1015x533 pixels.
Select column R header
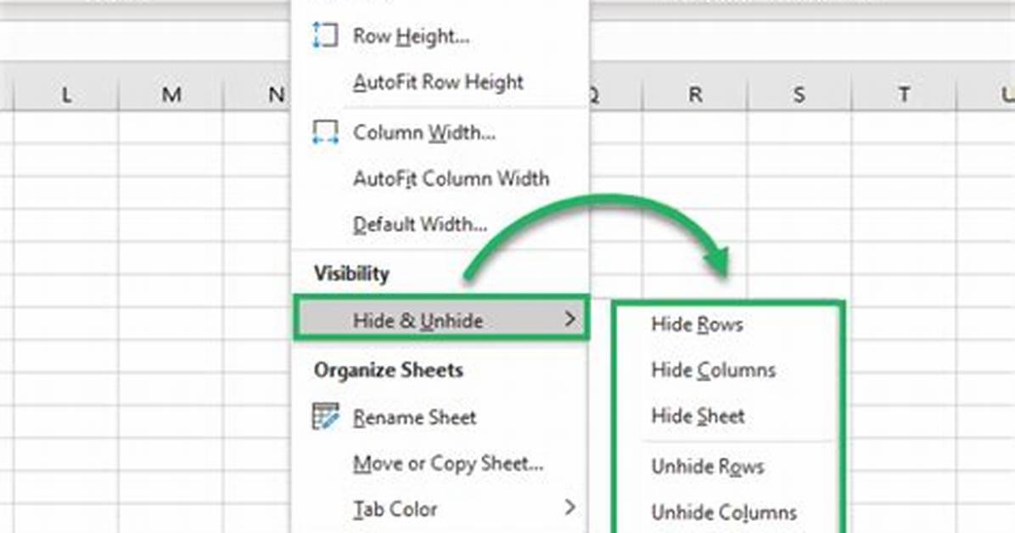(x=694, y=94)
